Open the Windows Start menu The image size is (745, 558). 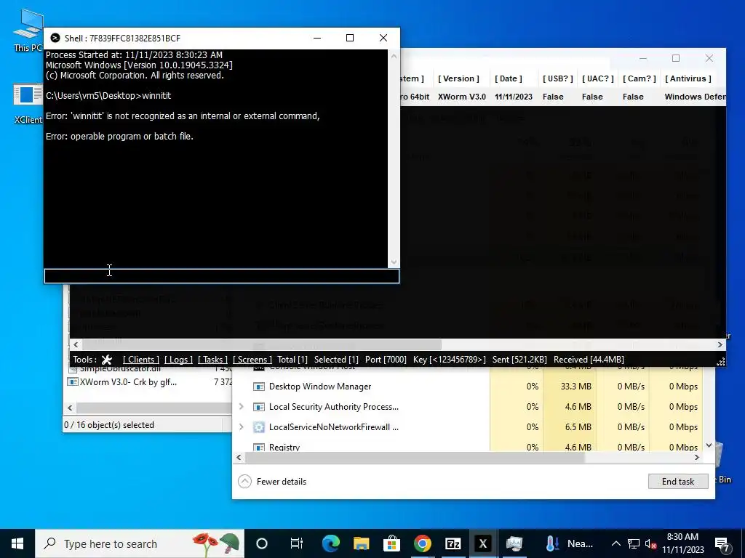coord(17,543)
